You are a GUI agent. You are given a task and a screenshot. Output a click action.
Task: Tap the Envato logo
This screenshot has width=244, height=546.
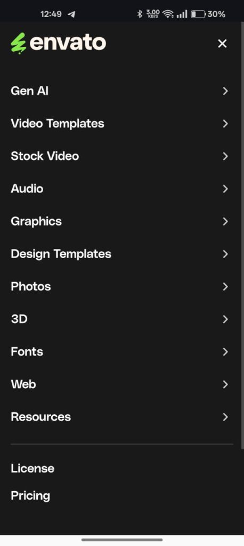pos(59,43)
